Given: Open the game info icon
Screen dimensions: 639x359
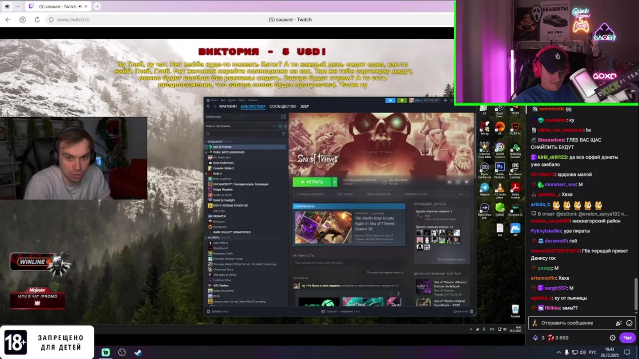Looking at the screenshot, I should click(x=458, y=182).
